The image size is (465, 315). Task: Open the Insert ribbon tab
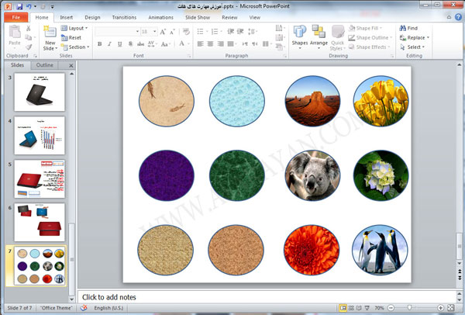point(66,16)
